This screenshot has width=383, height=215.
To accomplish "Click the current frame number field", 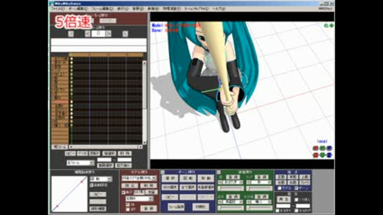I will (98, 33).
